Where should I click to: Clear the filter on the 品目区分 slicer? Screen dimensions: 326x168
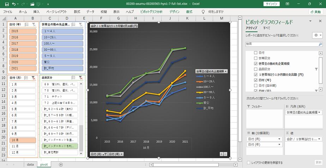pyautogui.click(x=81, y=77)
